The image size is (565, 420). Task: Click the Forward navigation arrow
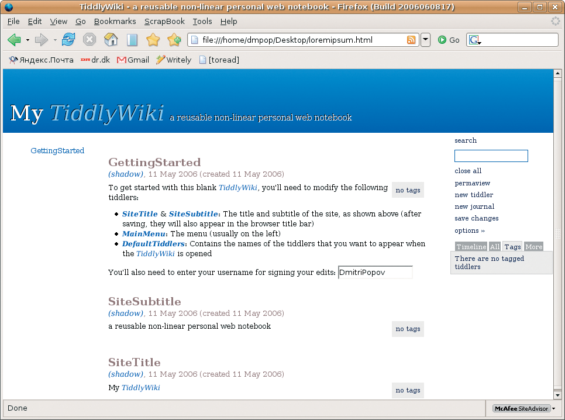pyautogui.click(x=42, y=40)
